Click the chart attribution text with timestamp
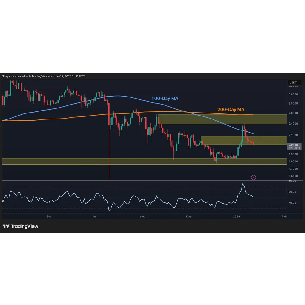The image size is (305, 305). pos(43,76)
